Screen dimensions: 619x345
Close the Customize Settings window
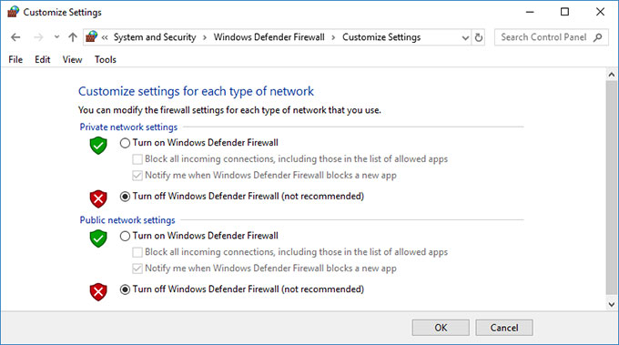(600, 12)
